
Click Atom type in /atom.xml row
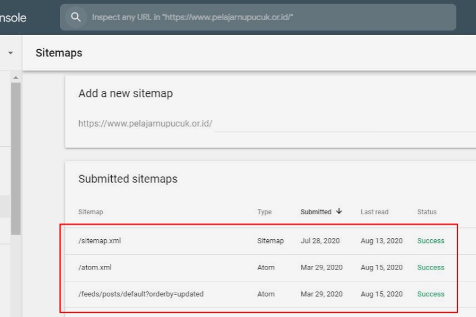pyautogui.click(x=266, y=268)
